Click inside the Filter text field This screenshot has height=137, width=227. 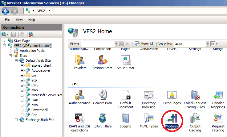coord(98,44)
